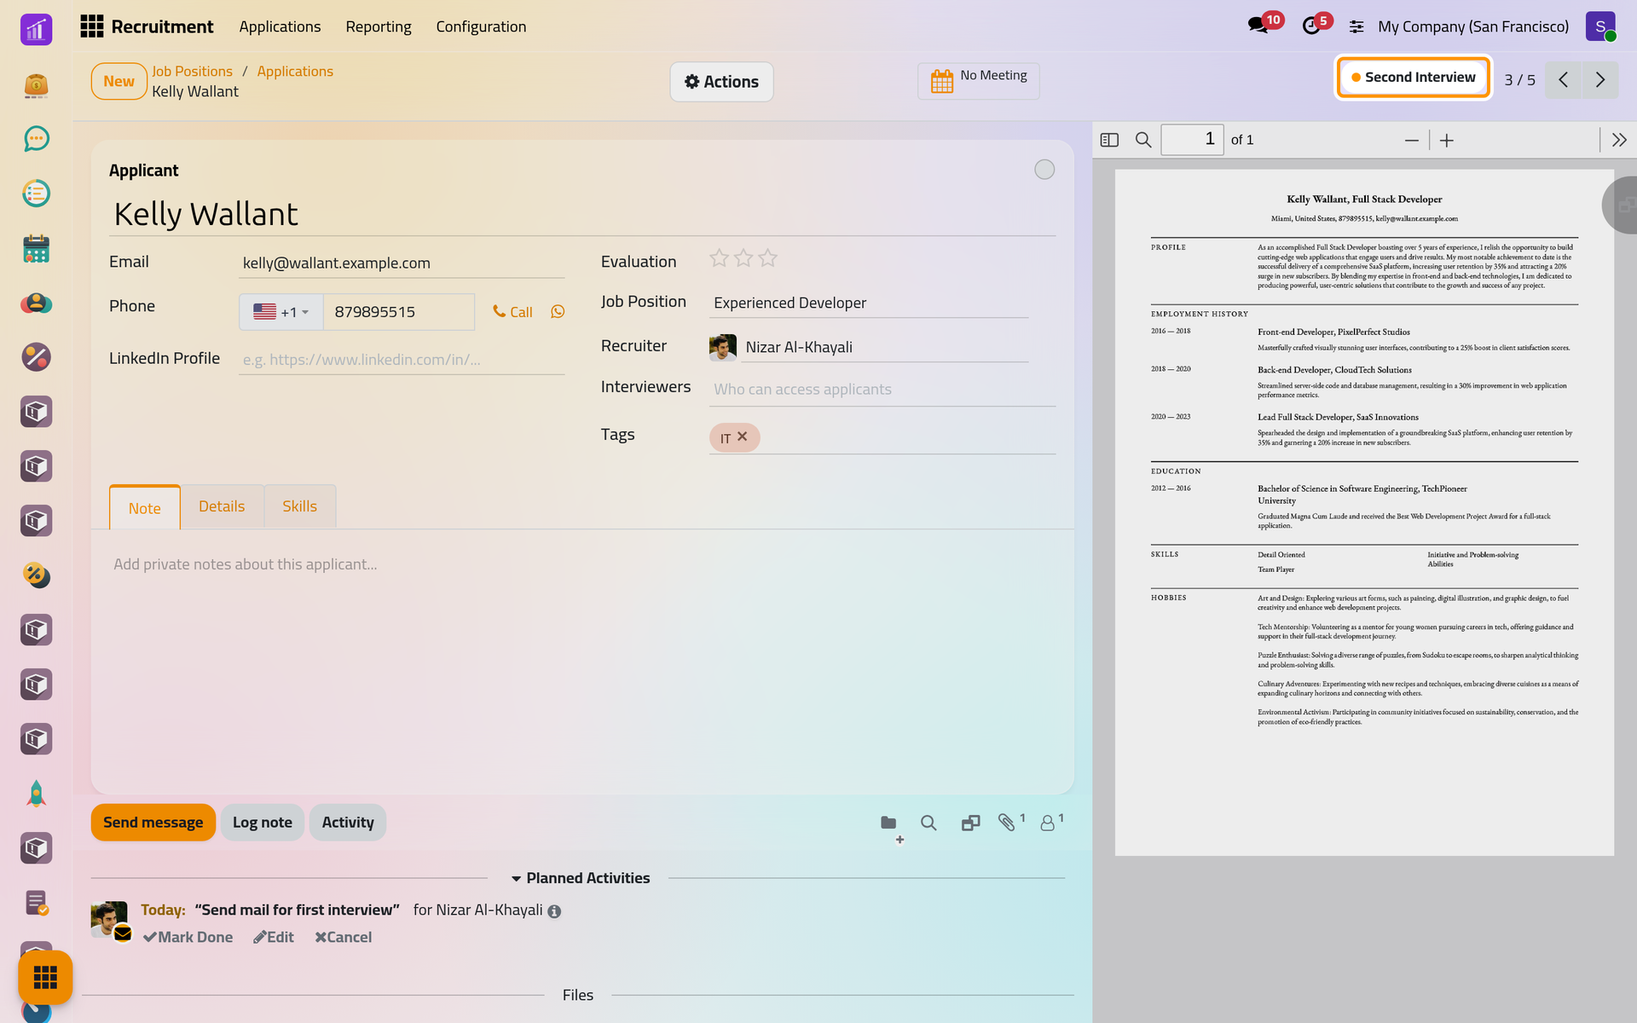Set evaluation to the first star
Screen dimensions: 1637x1023
tap(719, 258)
